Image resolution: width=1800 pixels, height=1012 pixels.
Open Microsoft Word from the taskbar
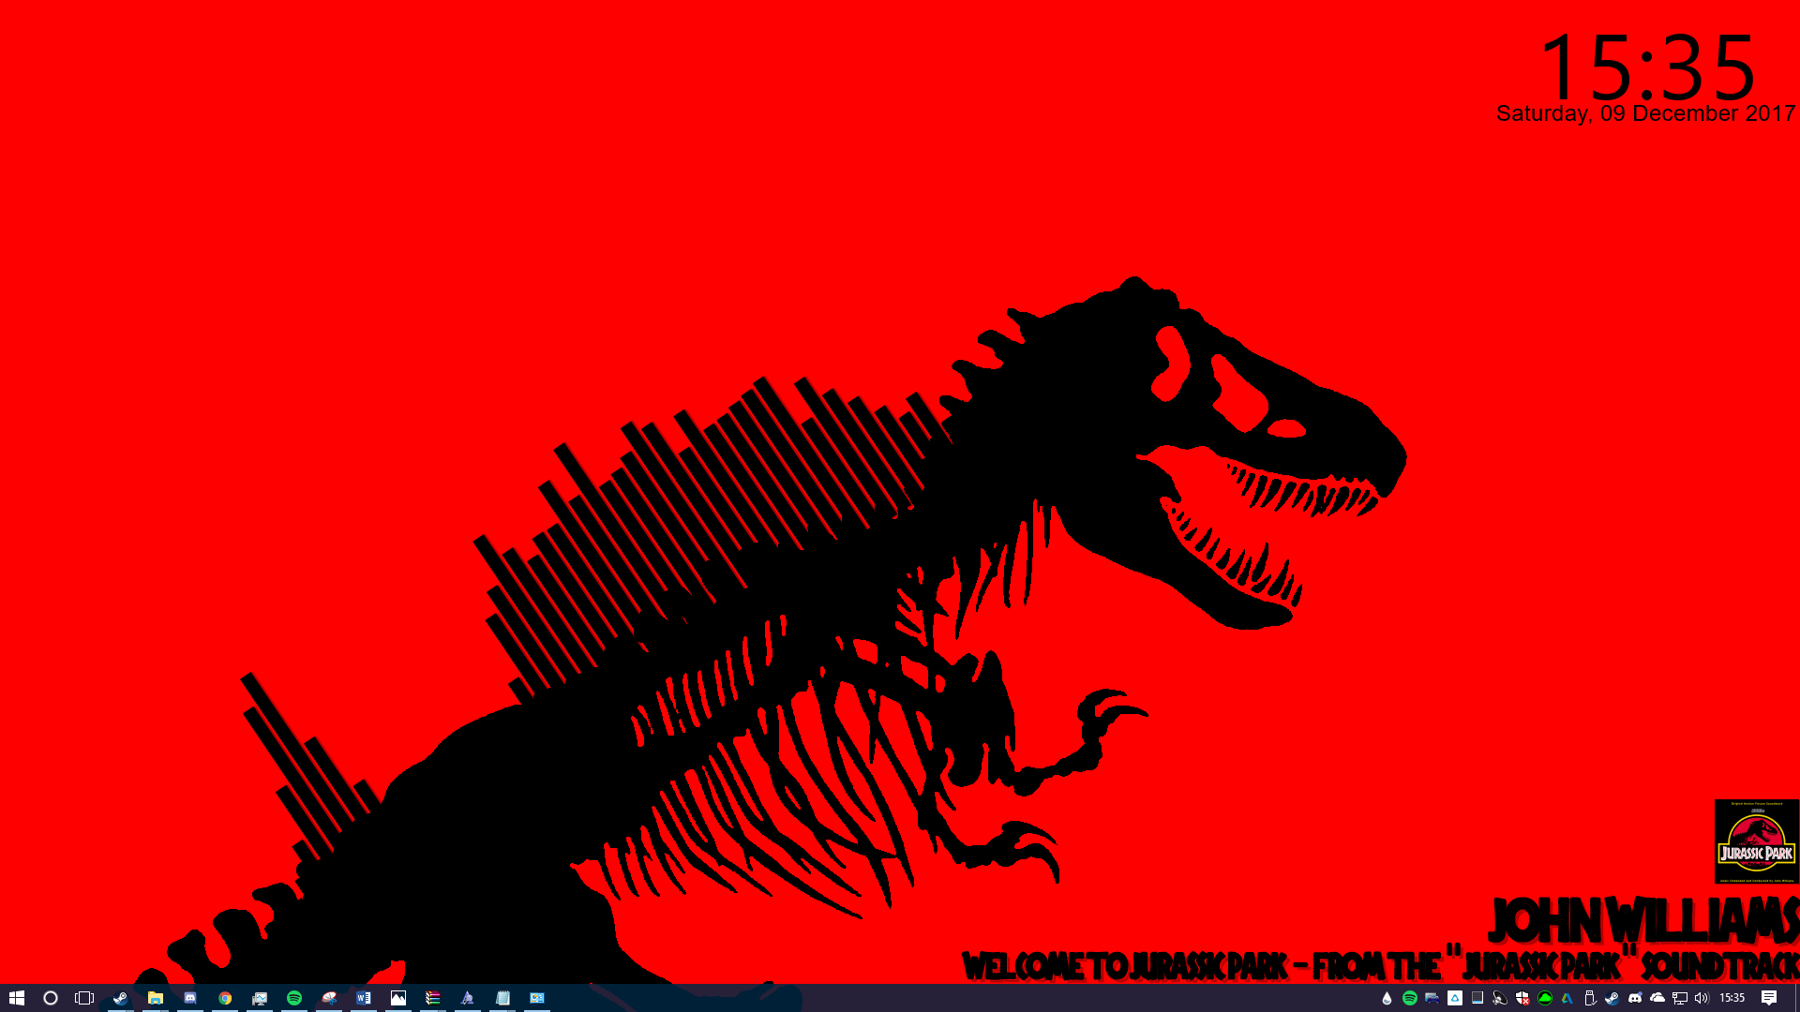pyautogui.click(x=364, y=998)
